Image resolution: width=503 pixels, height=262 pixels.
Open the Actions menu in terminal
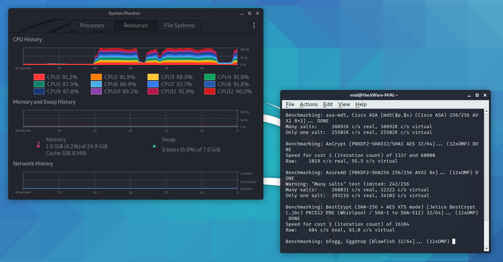coord(309,104)
